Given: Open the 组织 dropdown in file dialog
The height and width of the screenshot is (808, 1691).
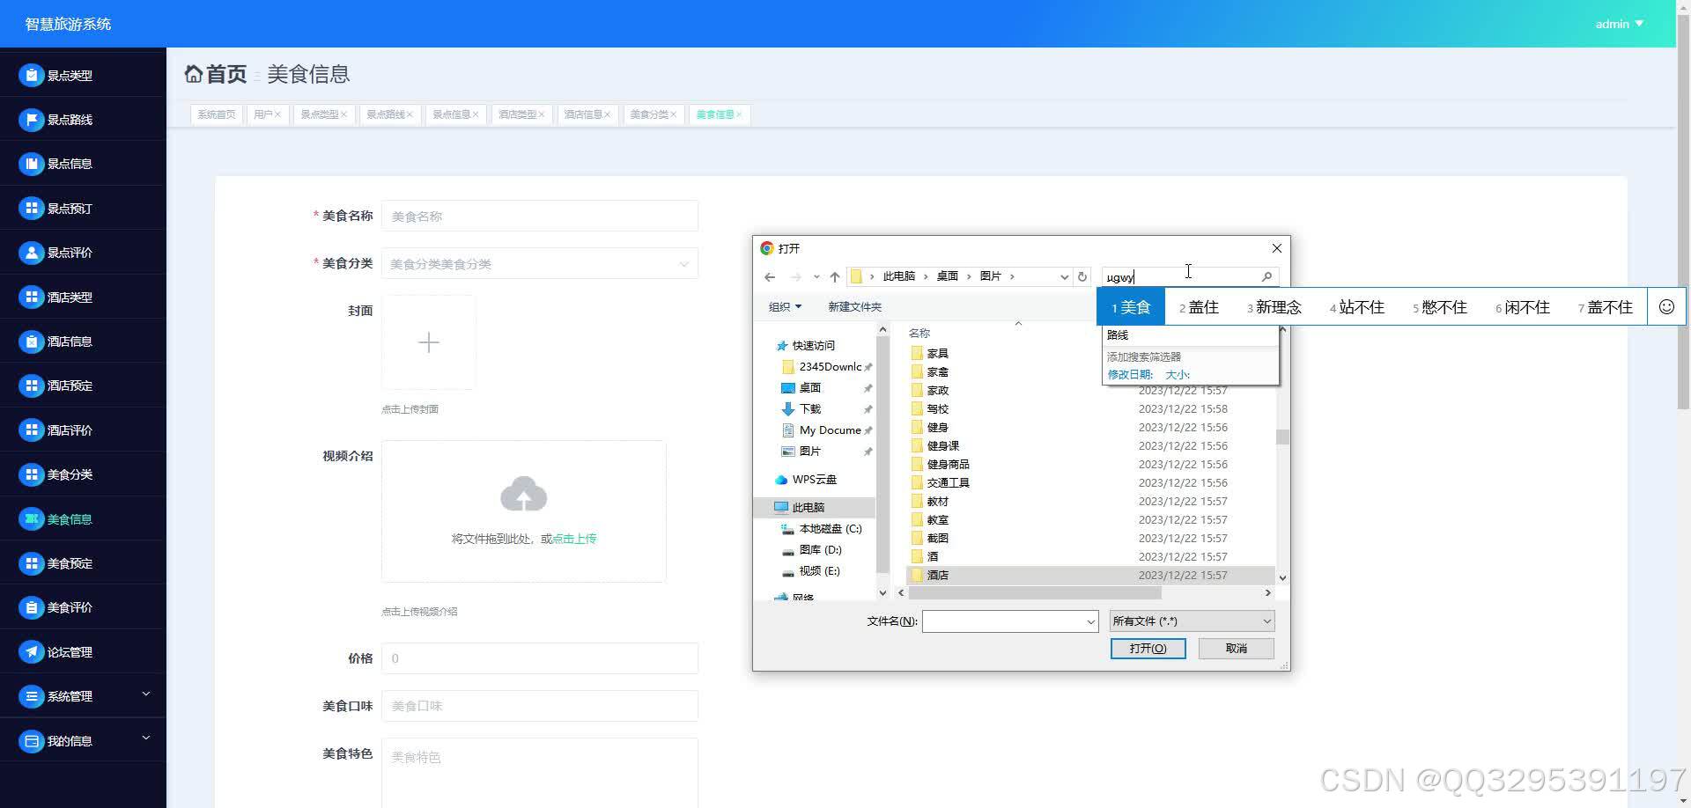Looking at the screenshot, I should (785, 306).
